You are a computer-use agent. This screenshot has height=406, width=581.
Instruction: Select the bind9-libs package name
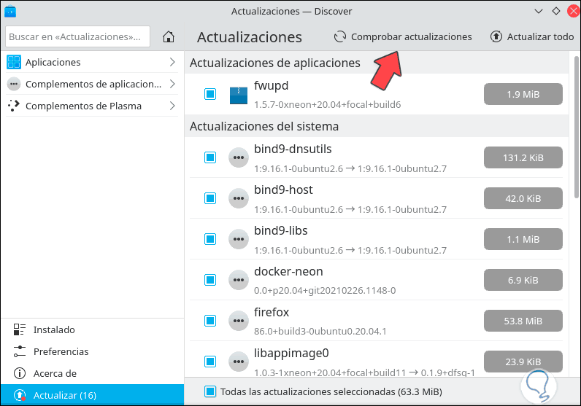pos(280,230)
